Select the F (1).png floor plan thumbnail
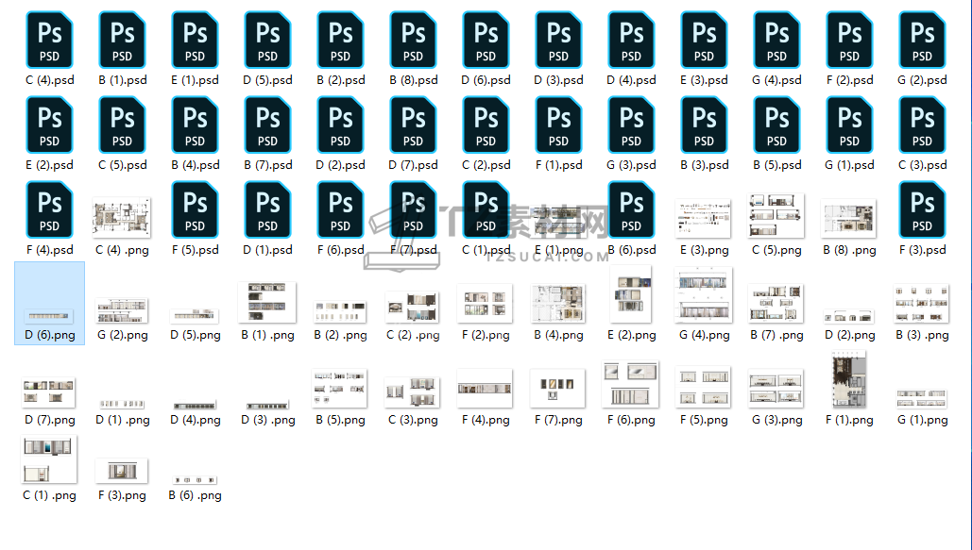Image resolution: width=972 pixels, height=550 pixels. 849,379
